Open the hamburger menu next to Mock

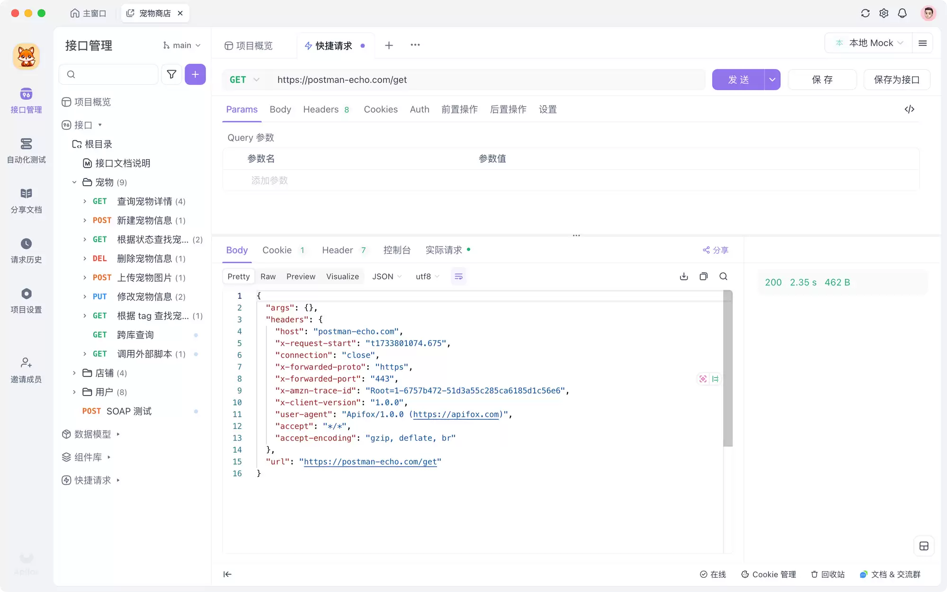pos(922,43)
